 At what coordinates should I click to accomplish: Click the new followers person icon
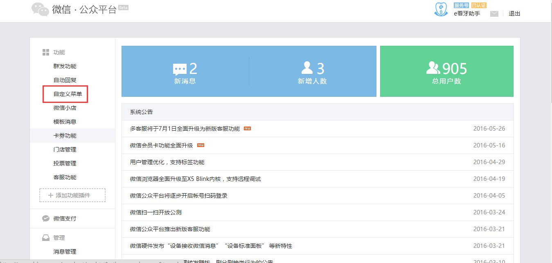(x=307, y=68)
